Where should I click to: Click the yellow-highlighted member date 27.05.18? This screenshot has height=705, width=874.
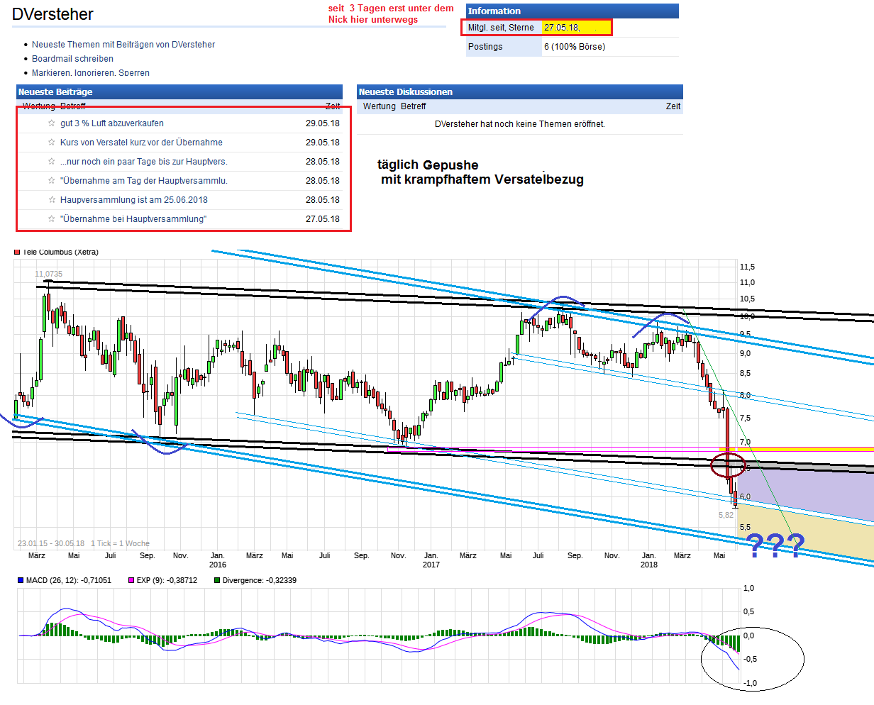561,28
